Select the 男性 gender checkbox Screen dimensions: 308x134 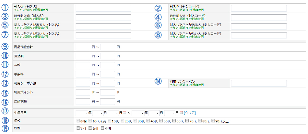tap(78, 128)
